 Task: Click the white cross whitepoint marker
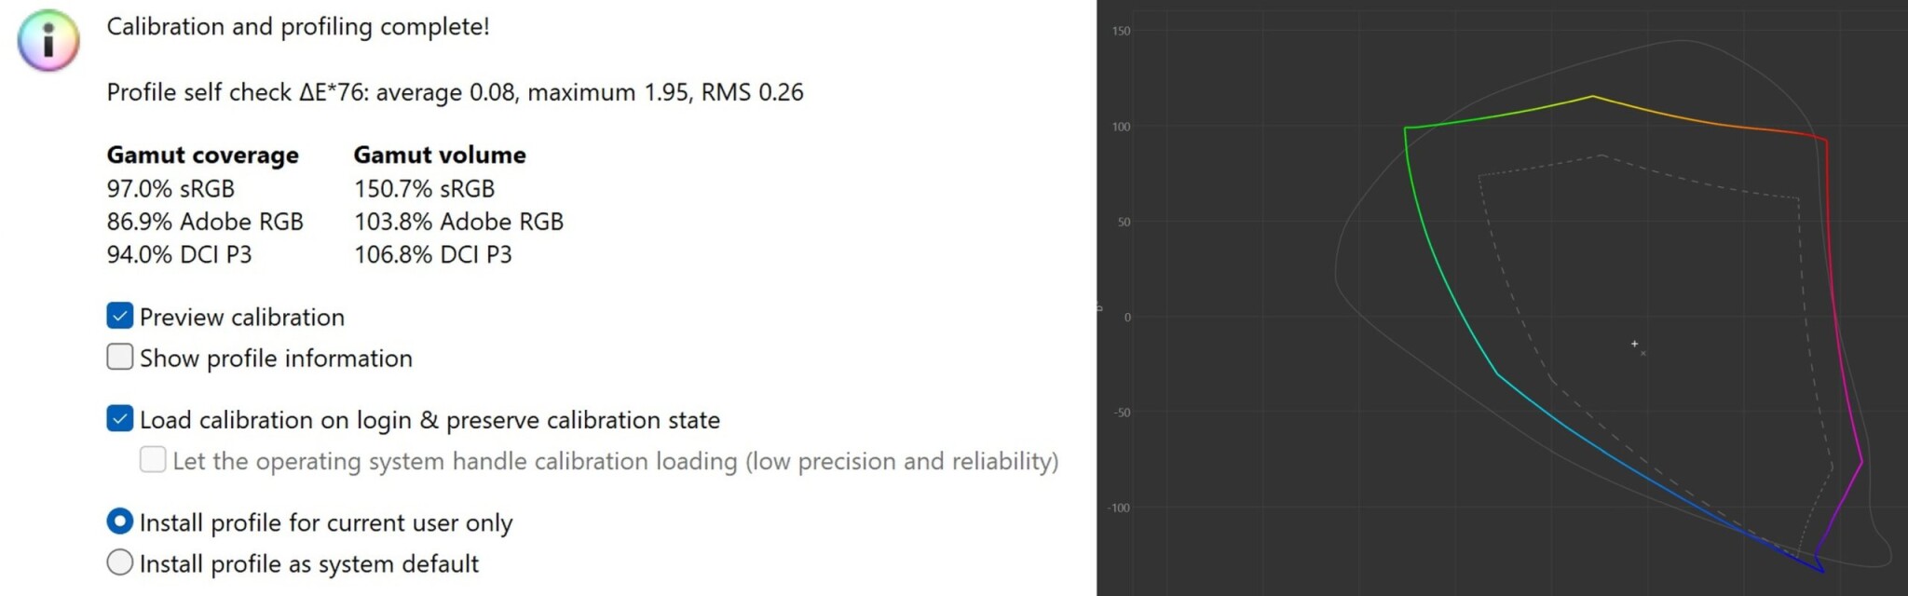(1634, 344)
